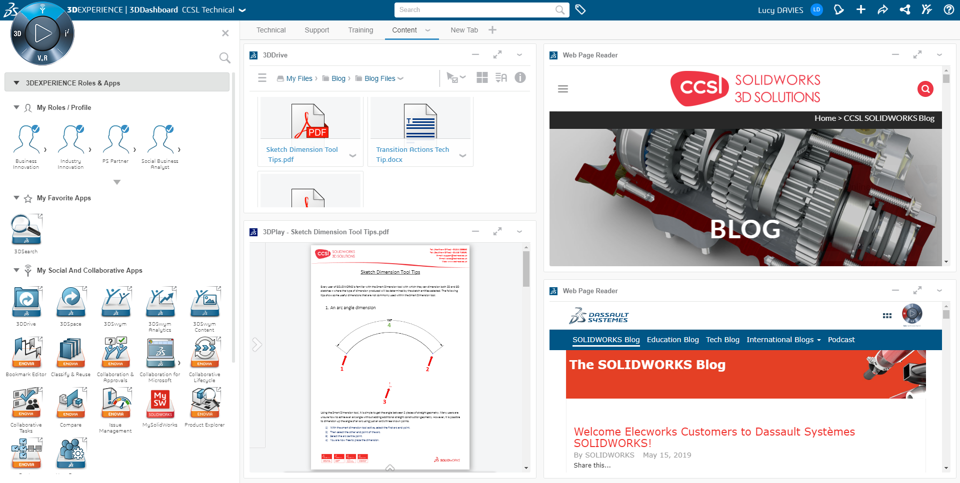Click the tag icon beside search bar

[580, 9]
